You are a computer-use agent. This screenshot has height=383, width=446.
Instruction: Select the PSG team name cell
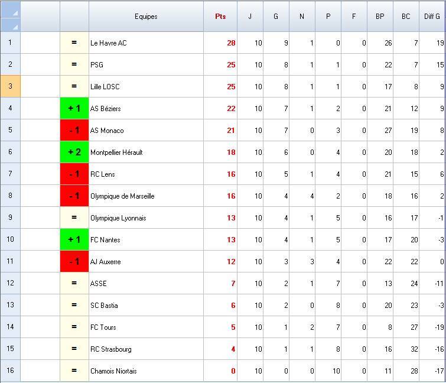(x=146, y=65)
